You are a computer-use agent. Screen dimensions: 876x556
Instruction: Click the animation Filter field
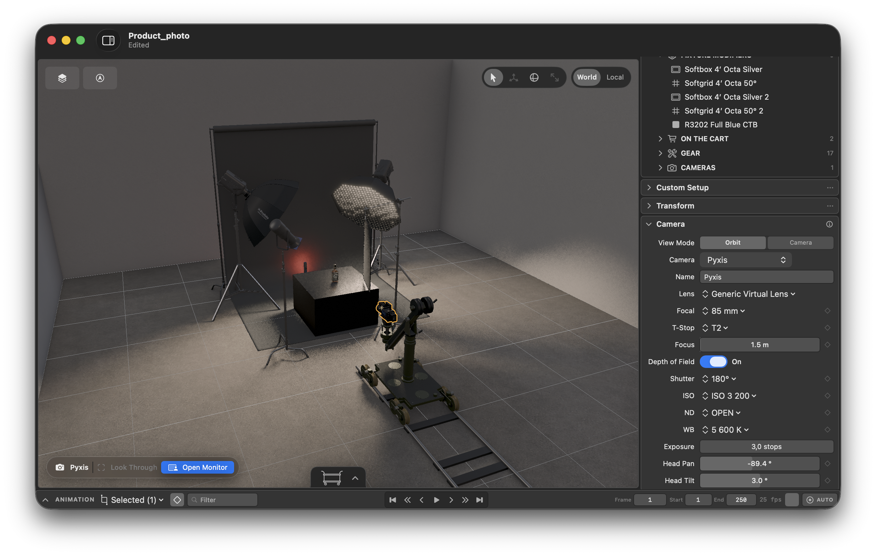(222, 500)
